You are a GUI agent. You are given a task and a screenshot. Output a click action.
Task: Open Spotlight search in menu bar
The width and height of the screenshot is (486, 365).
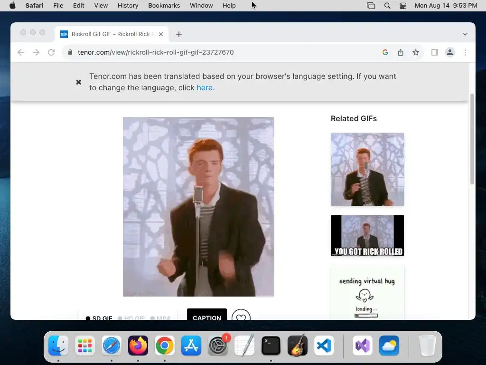coord(387,6)
